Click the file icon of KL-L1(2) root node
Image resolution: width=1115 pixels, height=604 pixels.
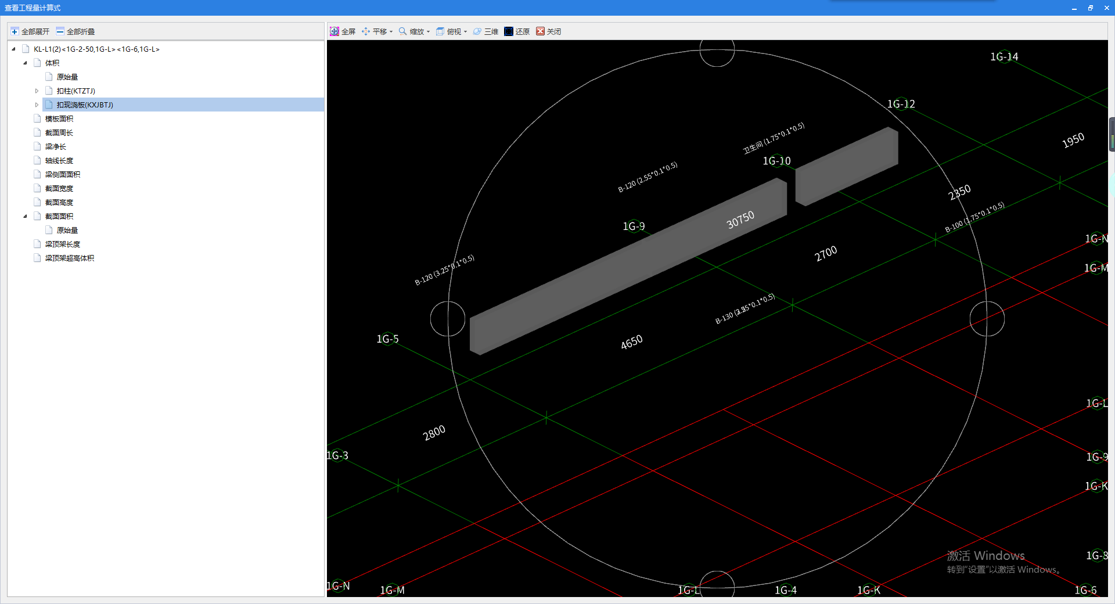pyautogui.click(x=26, y=49)
